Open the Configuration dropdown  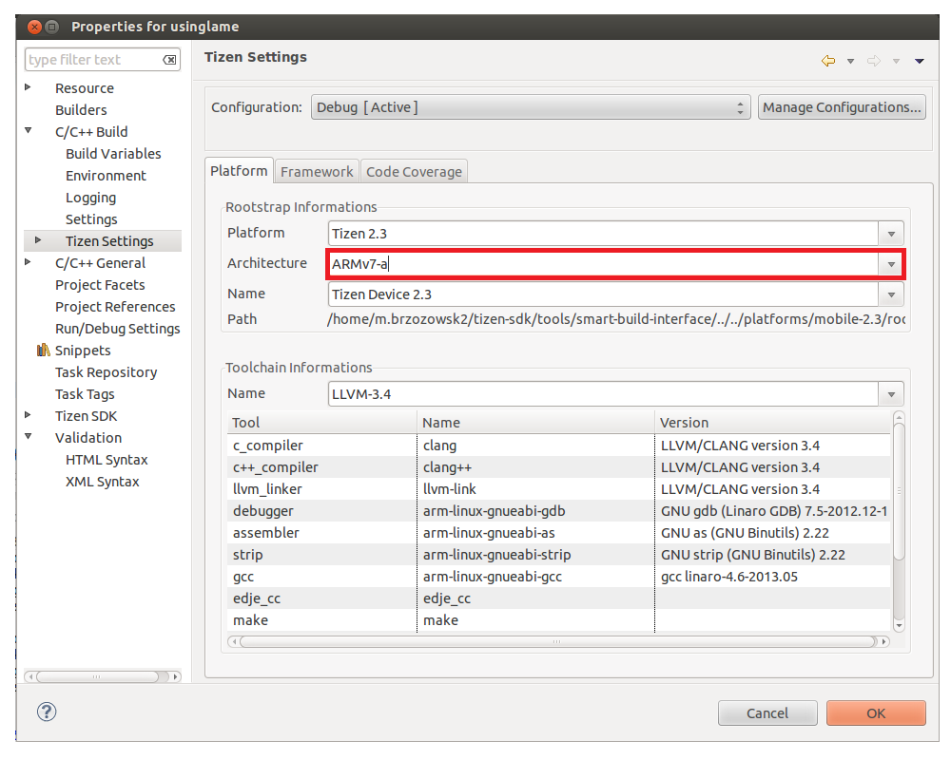pos(530,107)
